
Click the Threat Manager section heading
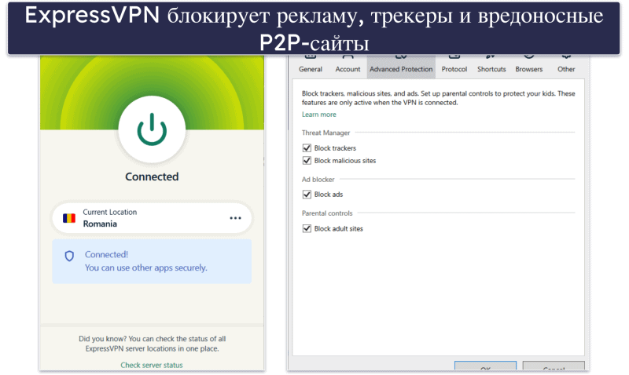[326, 133]
